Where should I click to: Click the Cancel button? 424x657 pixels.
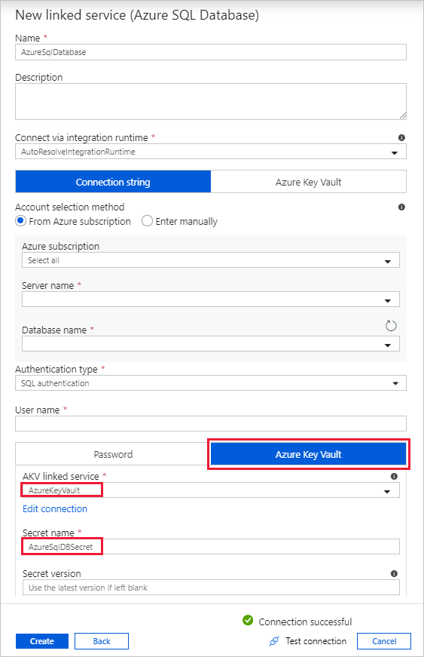click(x=384, y=641)
